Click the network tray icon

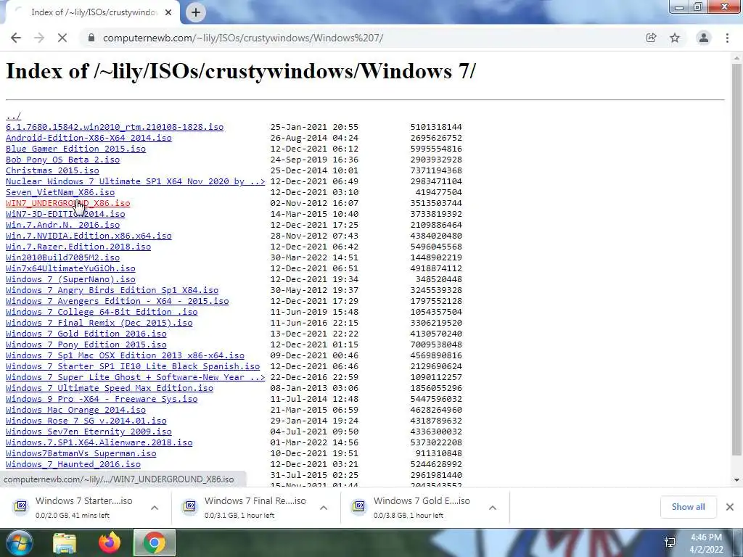click(670, 542)
